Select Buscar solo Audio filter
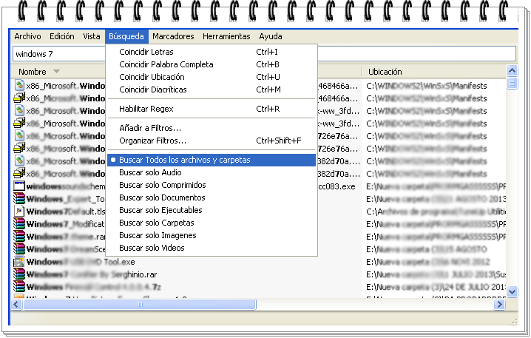Image resolution: width=531 pixels, height=338 pixels. (212, 172)
